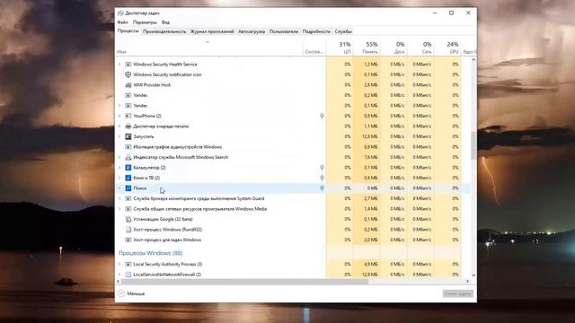Click the Установщик Google (32 бита) icon
This screenshot has width=575, height=323.
pyautogui.click(x=128, y=219)
